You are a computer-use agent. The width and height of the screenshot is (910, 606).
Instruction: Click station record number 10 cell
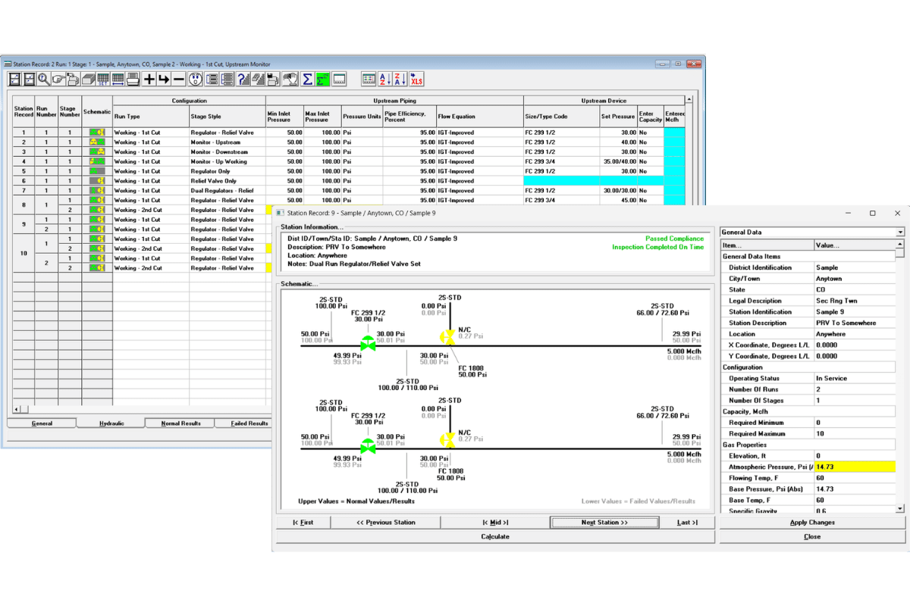point(24,253)
